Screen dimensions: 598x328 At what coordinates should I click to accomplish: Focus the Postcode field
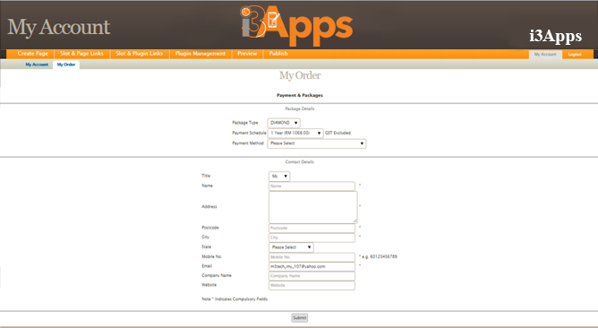312,228
